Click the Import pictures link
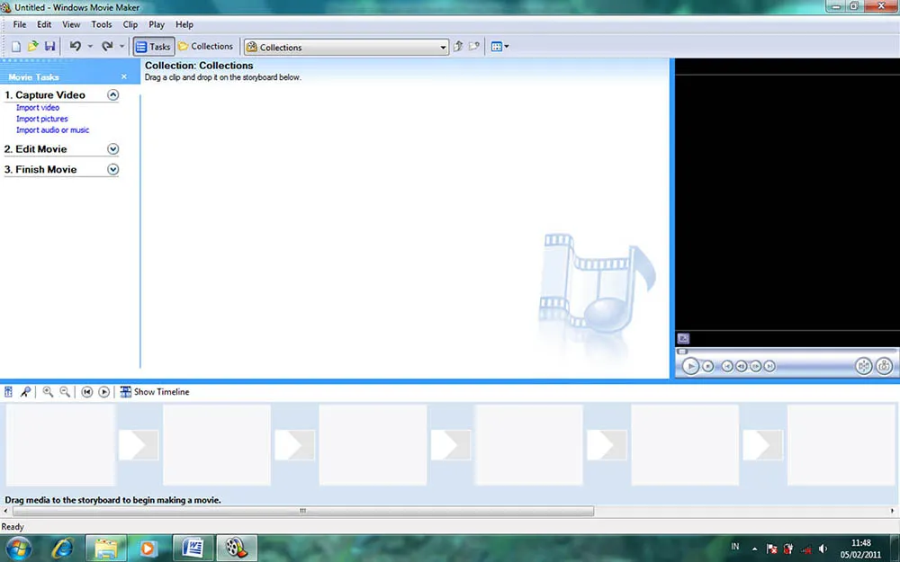Image resolution: width=900 pixels, height=562 pixels. (41, 118)
